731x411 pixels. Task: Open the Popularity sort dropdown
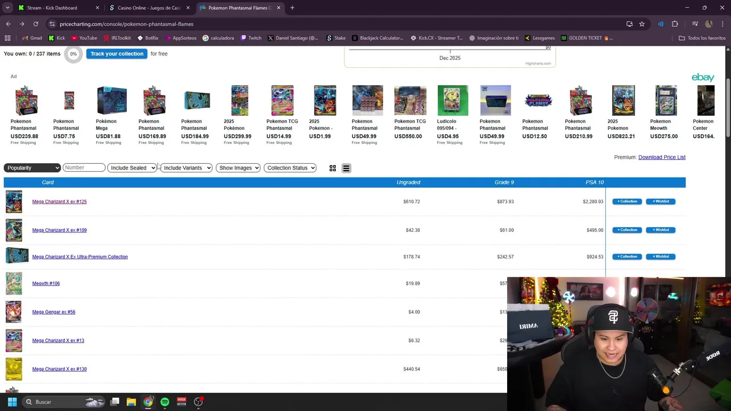tap(32, 168)
